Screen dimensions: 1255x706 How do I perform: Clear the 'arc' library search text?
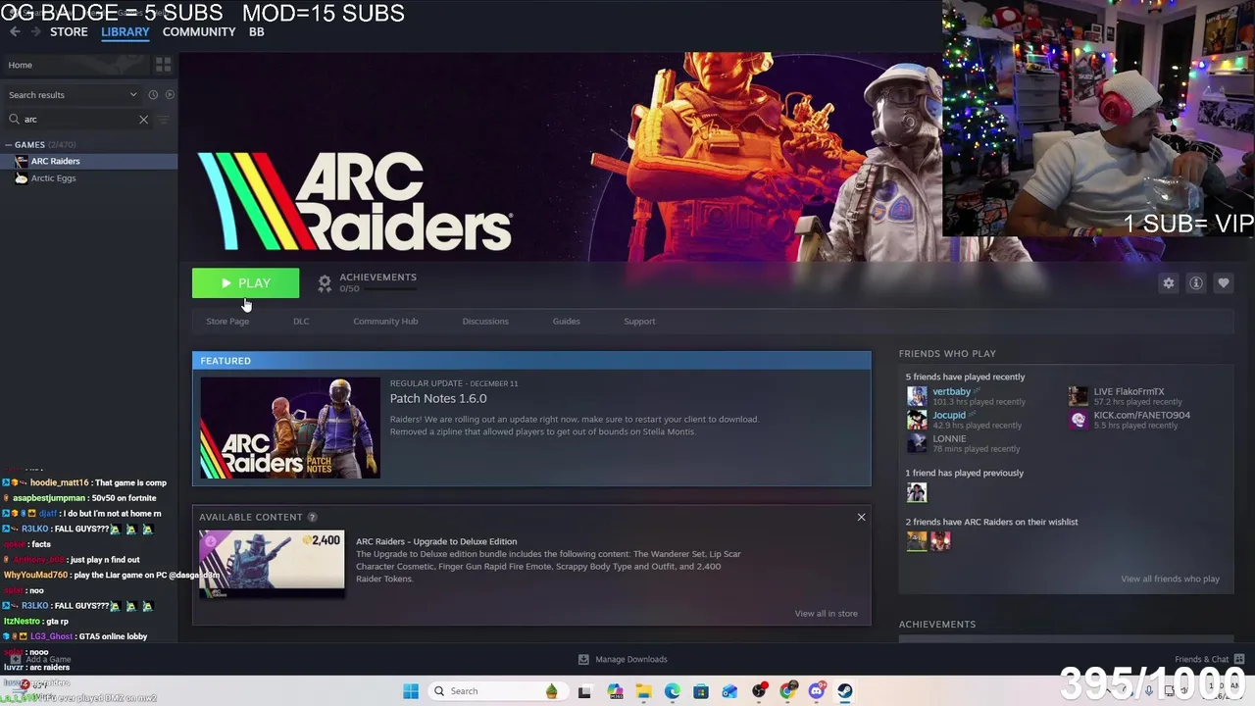tap(143, 120)
